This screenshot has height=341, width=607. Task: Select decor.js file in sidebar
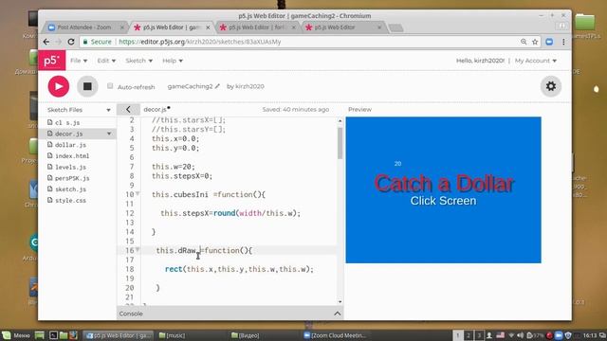(x=69, y=134)
